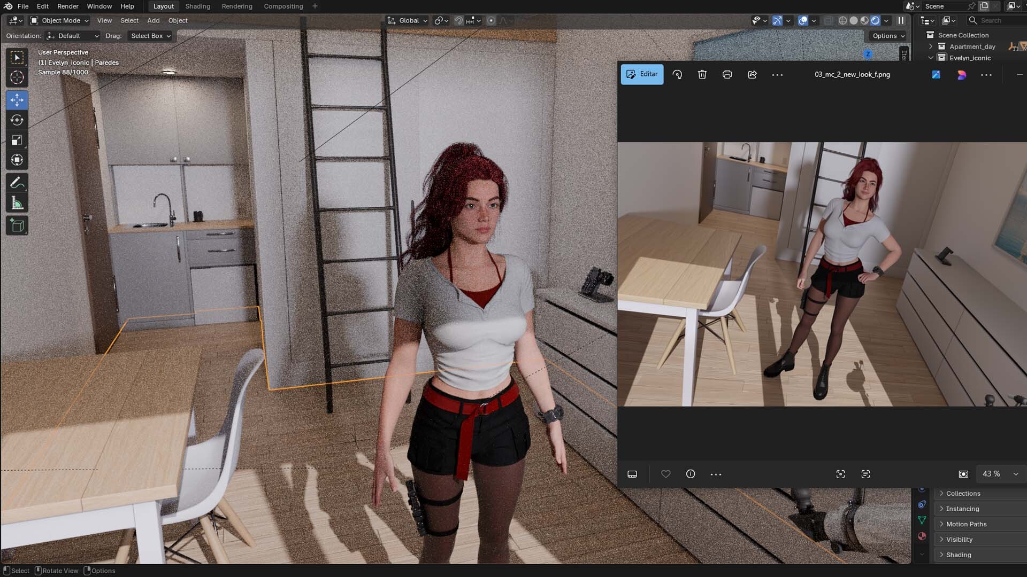Share the 03_mc_2_new_look_f.png image

(x=752, y=74)
